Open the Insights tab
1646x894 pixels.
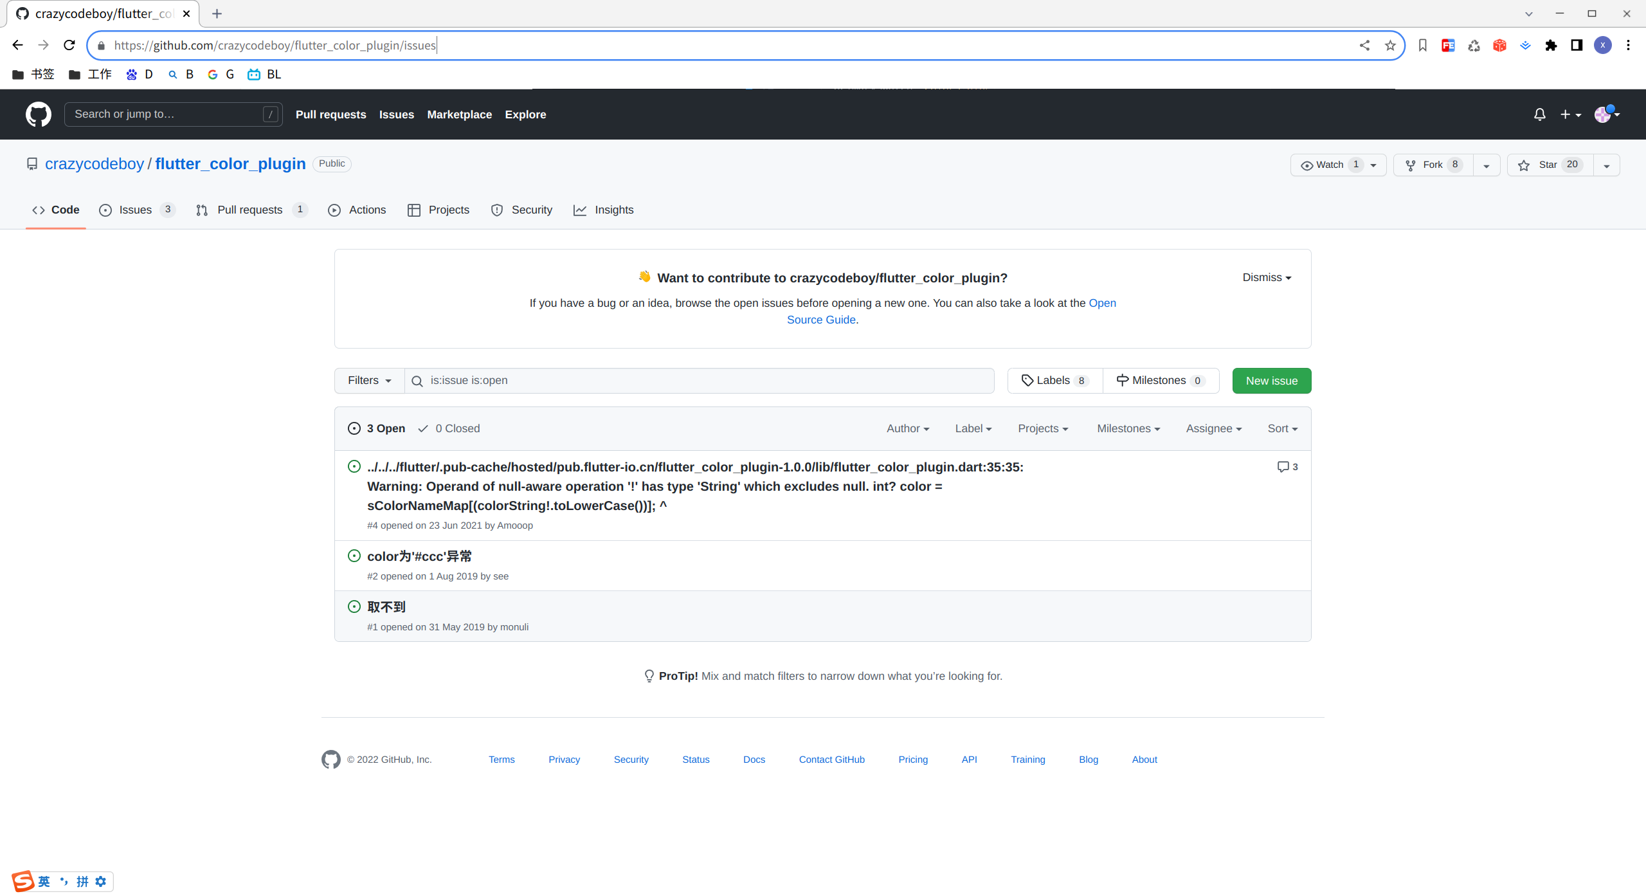pyautogui.click(x=604, y=210)
